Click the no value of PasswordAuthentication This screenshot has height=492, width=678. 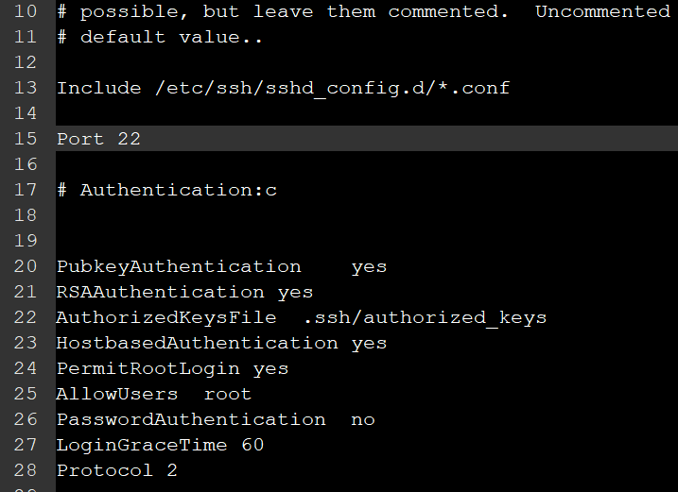click(363, 419)
